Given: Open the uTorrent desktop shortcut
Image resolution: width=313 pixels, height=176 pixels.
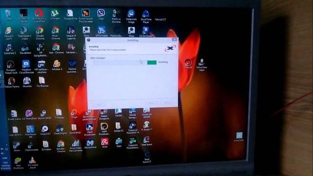Looking at the screenshot, I should click(54, 15).
